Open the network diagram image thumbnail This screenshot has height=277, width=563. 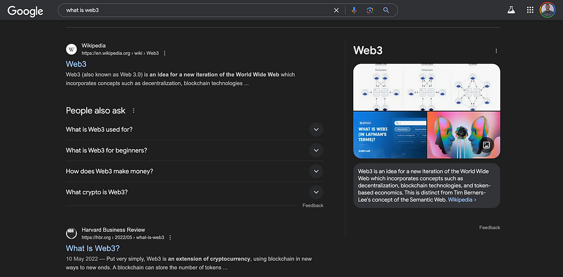[426, 87]
